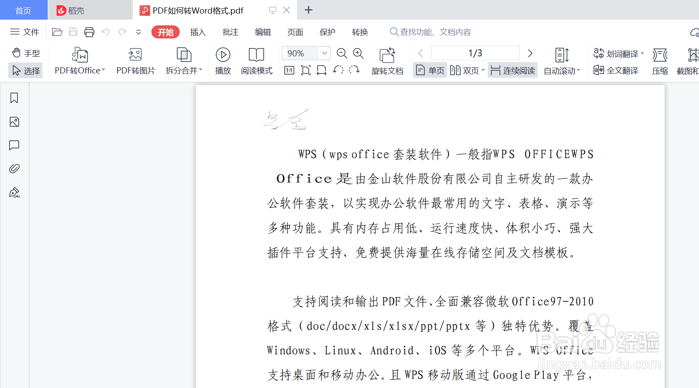The image size is (699, 388).
Task: Zoom out with the minus magnifier
Action: tap(342, 53)
